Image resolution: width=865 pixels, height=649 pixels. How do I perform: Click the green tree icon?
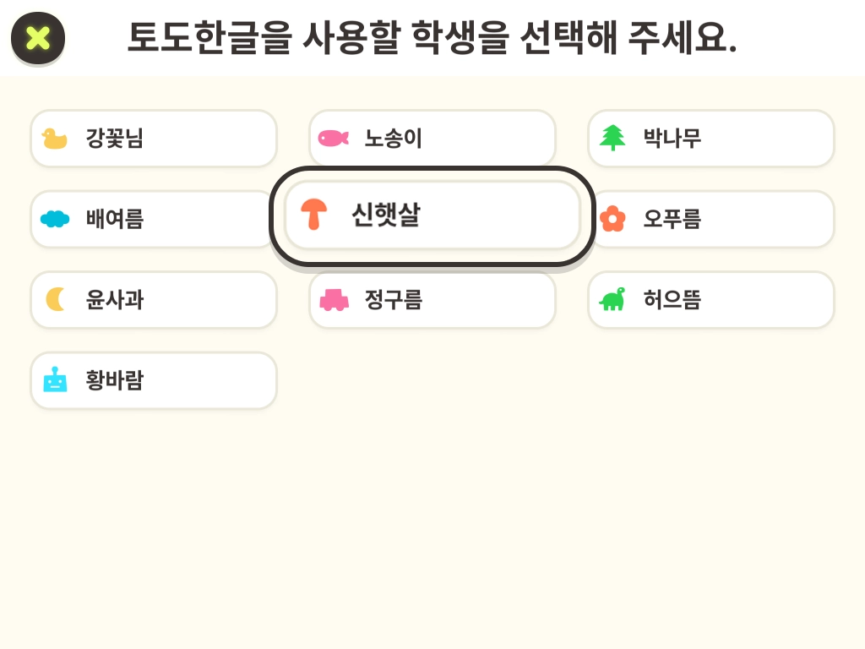[x=612, y=138]
